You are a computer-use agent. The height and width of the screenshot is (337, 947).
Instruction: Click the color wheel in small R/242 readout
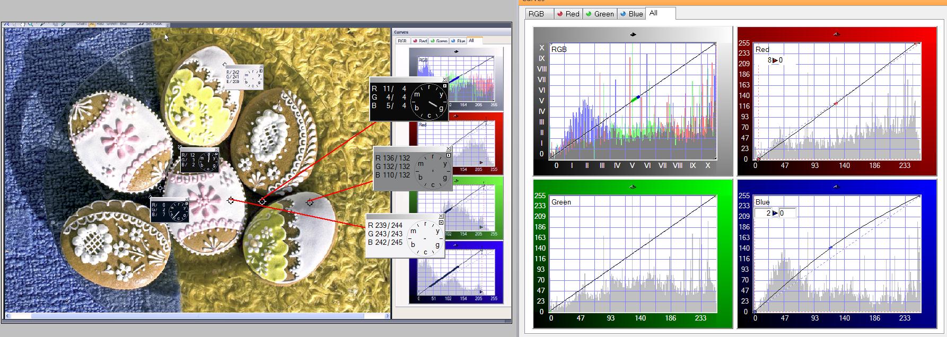click(x=253, y=78)
